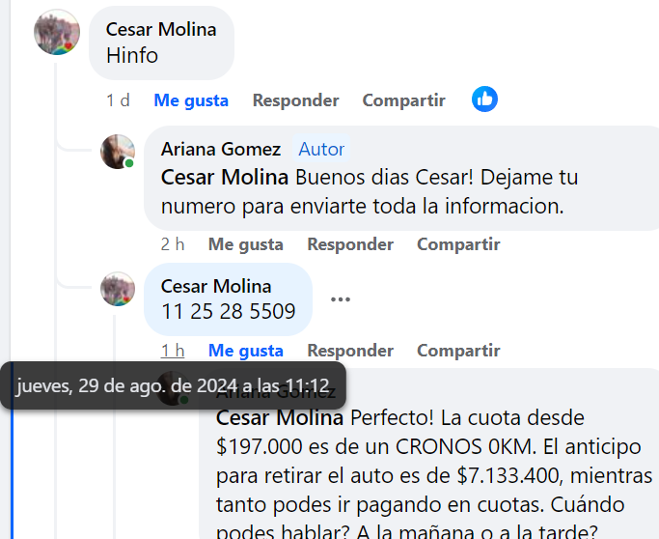
Task: Reply to the phone number comment
Action: click(350, 351)
